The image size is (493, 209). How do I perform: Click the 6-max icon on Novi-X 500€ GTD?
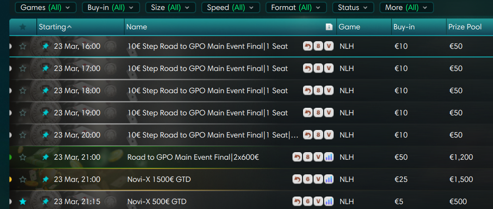tap(308, 201)
